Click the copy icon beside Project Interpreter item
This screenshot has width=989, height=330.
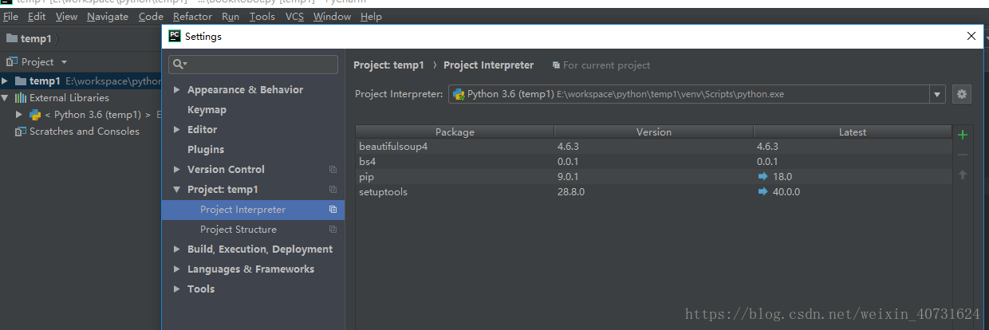tap(333, 210)
